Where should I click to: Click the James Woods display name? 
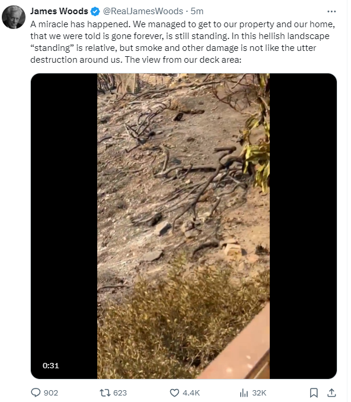pos(59,11)
